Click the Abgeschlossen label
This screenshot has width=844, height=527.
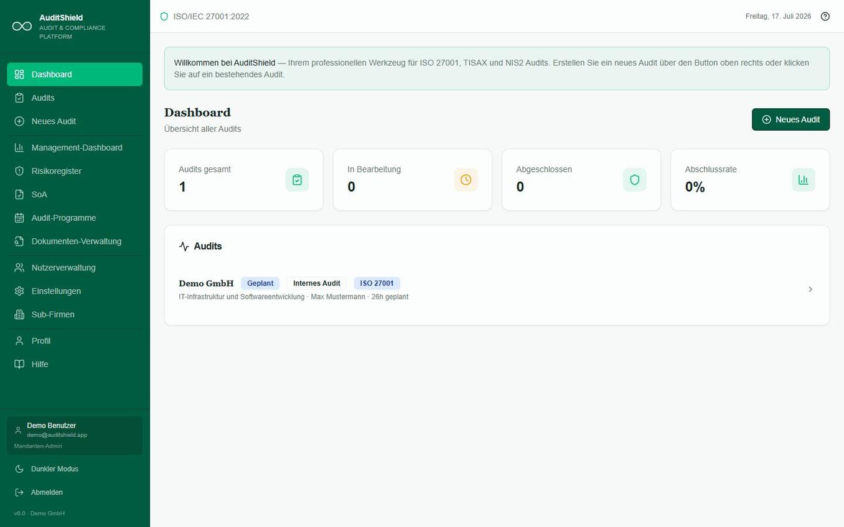[x=544, y=169]
